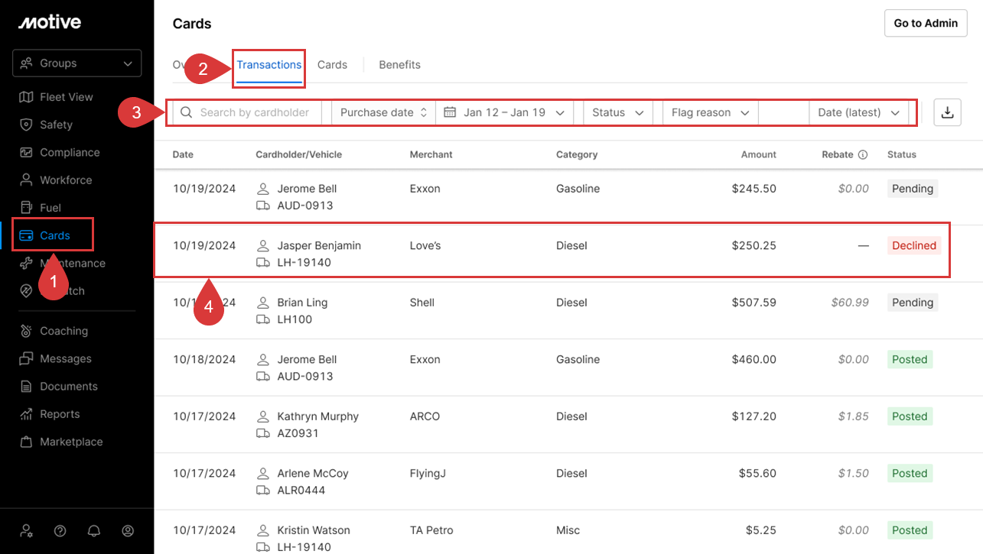Click the Category column header
The width and height of the screenshot is (983, 554).
click(x=577, y=154)
